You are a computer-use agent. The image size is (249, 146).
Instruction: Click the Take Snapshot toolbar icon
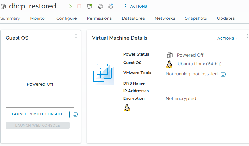110,6
